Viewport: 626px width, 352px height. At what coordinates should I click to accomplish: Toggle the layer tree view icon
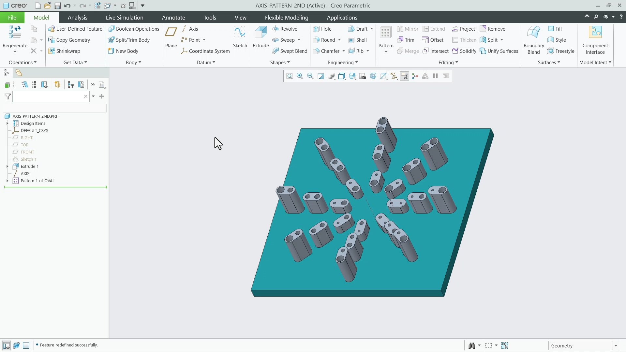click(19, 73)
